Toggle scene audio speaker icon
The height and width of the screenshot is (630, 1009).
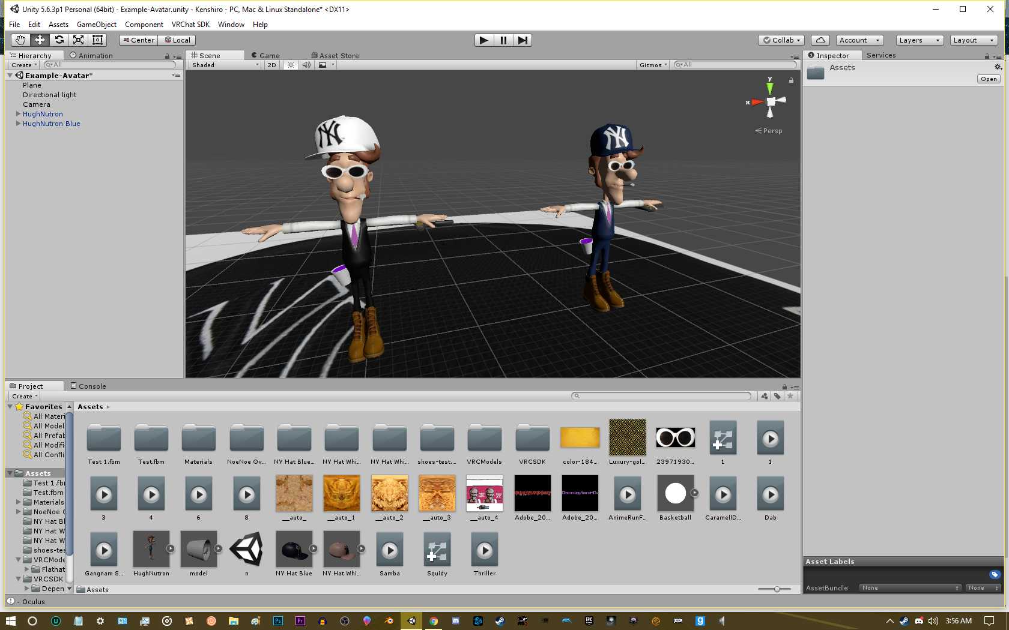pos(306,65)
